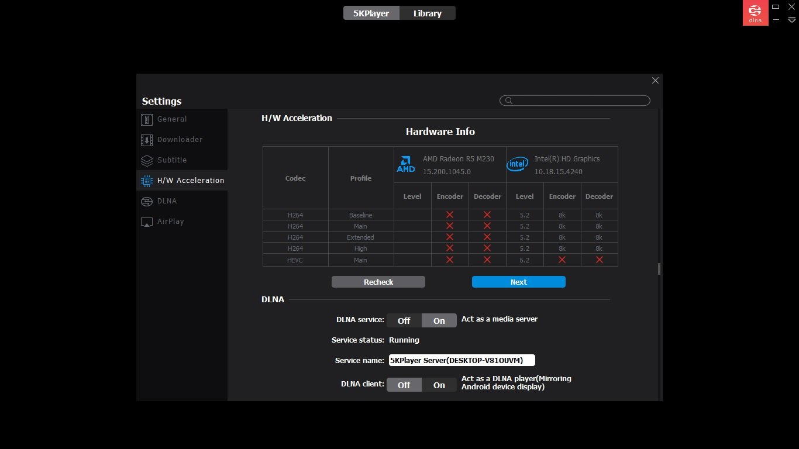799x449 pixels.
Task: Click the H/W Acceleration chip icon
Action: click(147, 181)
